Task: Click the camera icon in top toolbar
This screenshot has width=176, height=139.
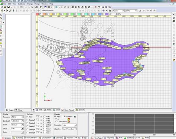Action: (89, 7)
